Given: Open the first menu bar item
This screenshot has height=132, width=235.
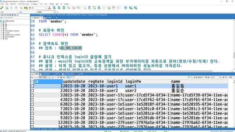Looking at the screenshot, I should pyautogui.click(x=2, y=4).
